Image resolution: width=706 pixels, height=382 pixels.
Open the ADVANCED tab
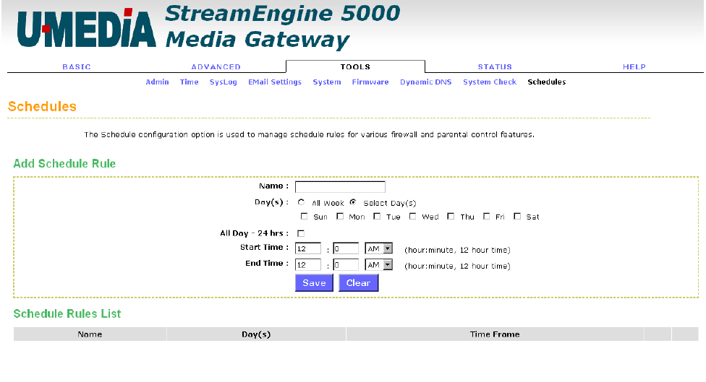[216, 66]
